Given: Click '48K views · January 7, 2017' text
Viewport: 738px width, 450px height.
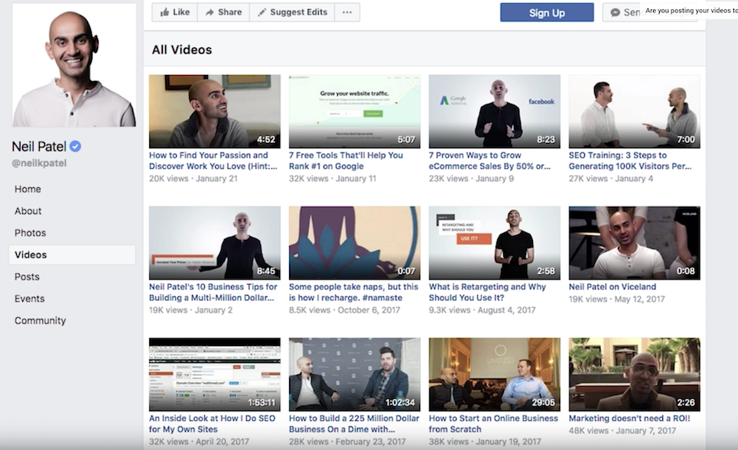Looking at the screenshot, I should tap(623, 431).
